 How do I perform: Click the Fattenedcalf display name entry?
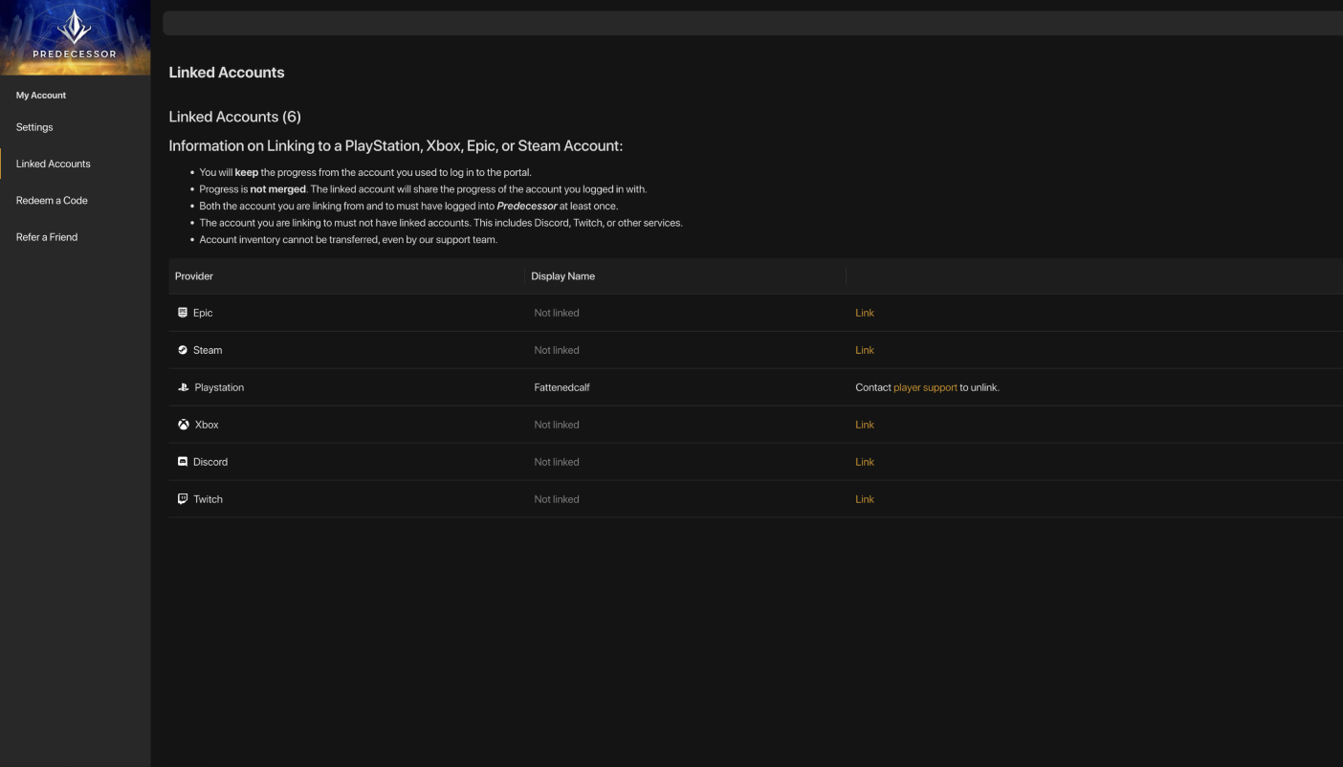pyautogui.click(x=561, y=386)
